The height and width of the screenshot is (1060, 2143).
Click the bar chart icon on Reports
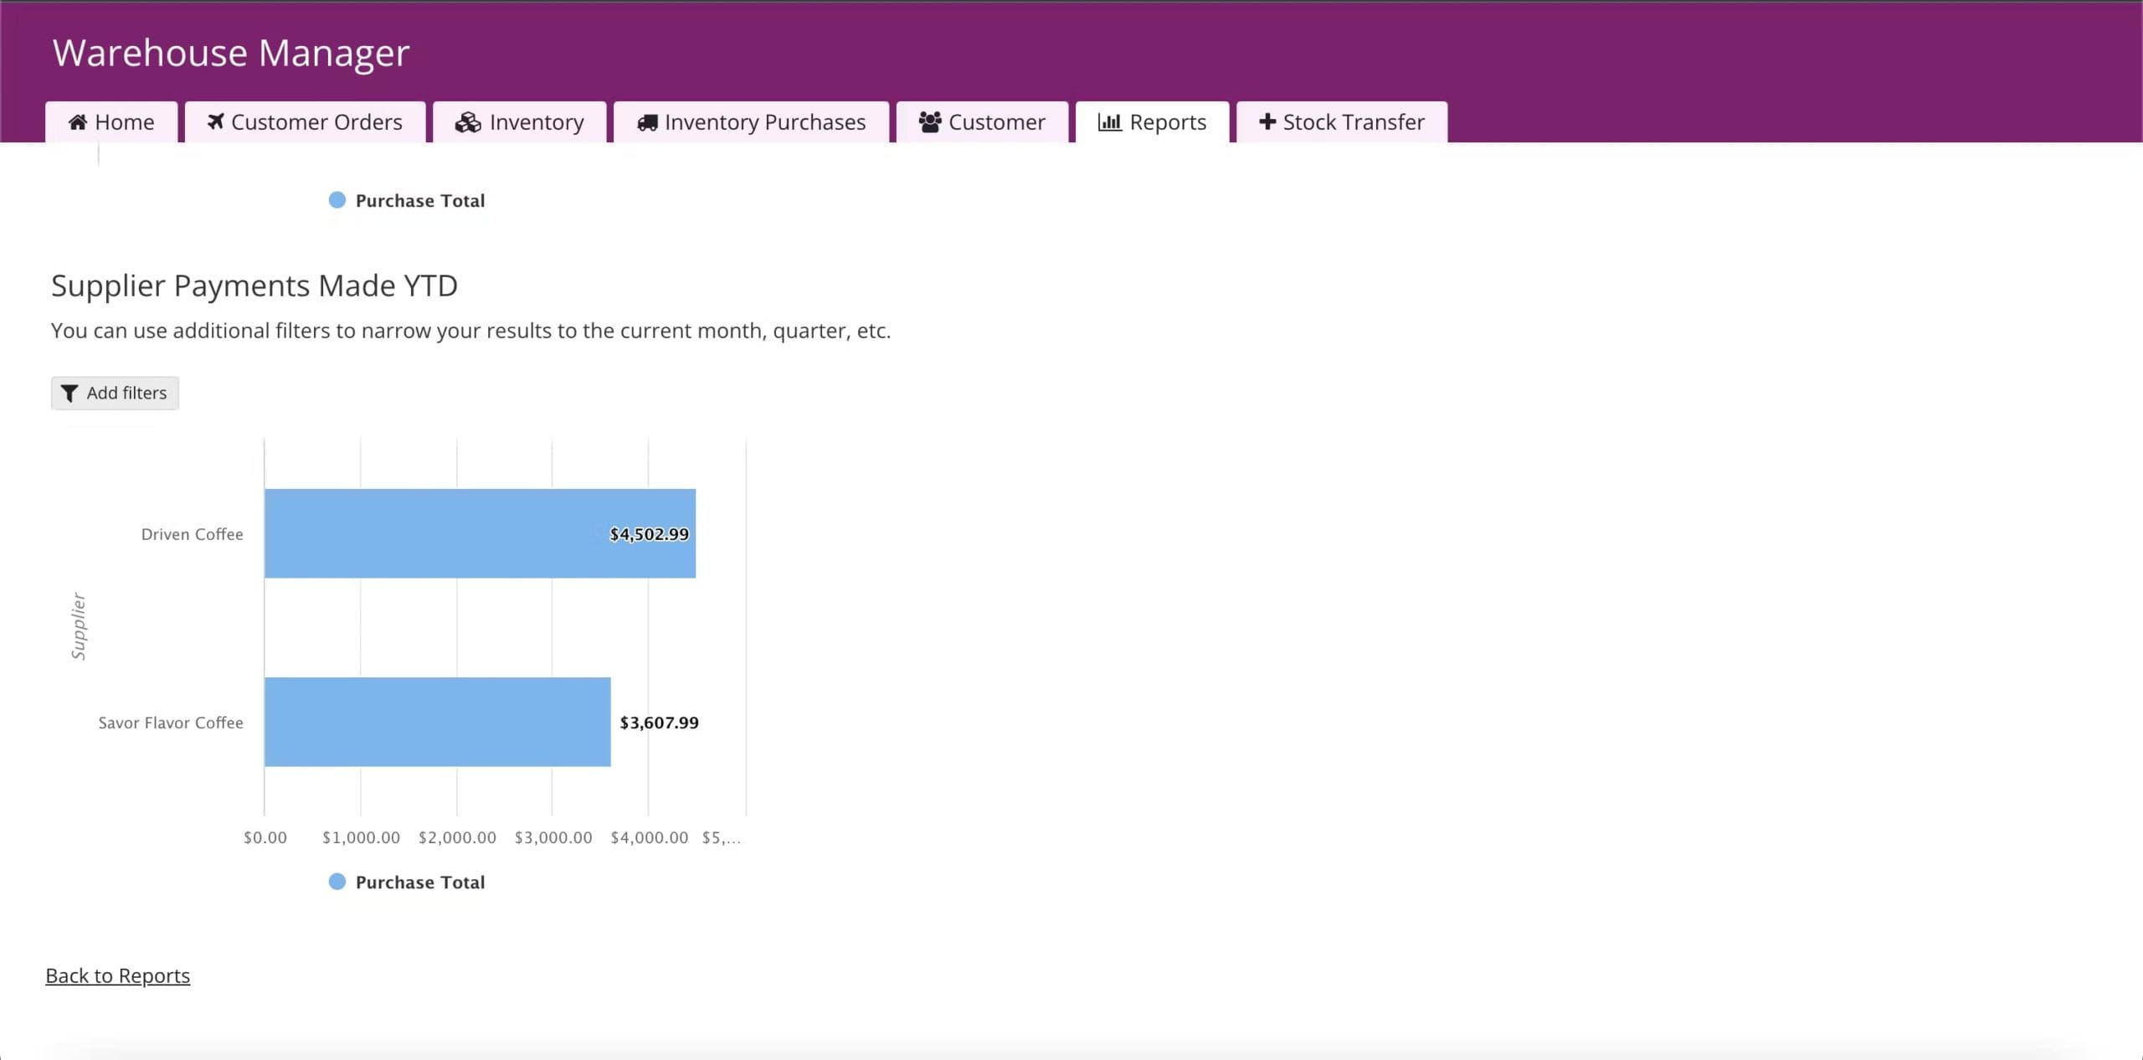coord(1109,122)
